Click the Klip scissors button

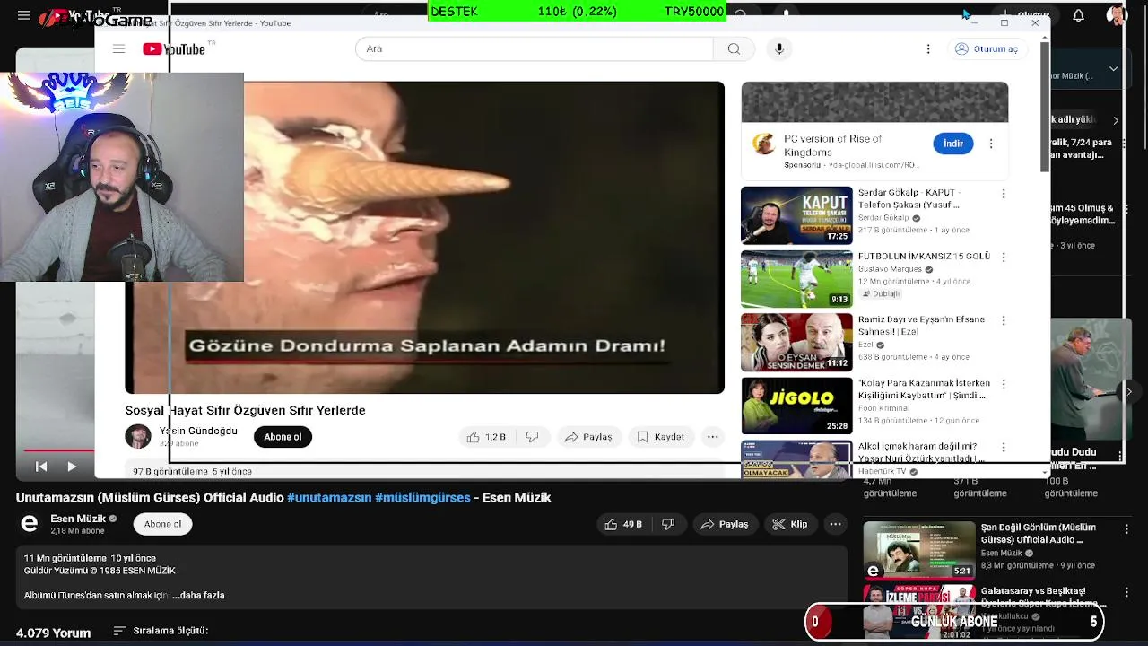(790, 524)
